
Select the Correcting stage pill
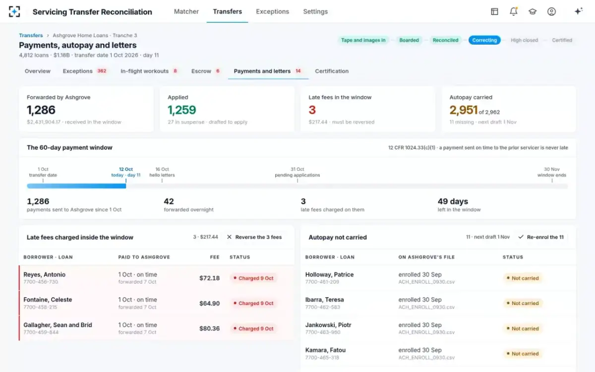[484, 40]
